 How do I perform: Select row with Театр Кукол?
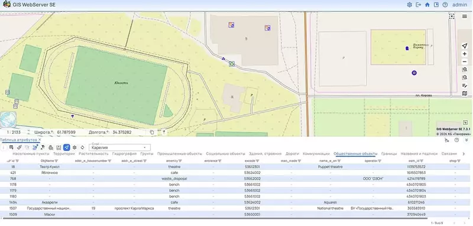(235, 167)
